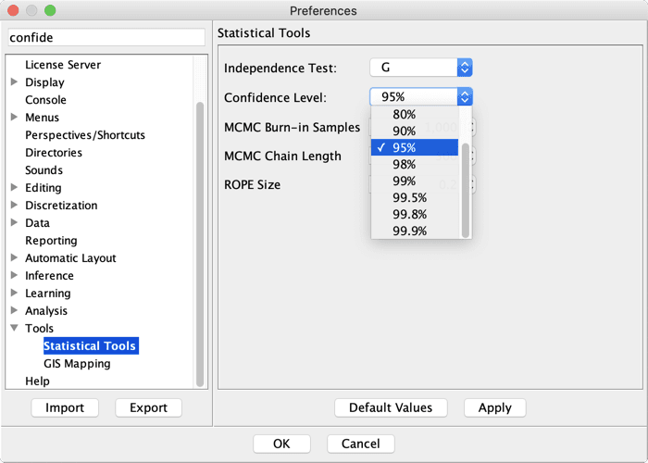The height and width of the screenshot is (463, 648).
Task: Open the Independence Test dropdown arrows
Action: [465, 68]
